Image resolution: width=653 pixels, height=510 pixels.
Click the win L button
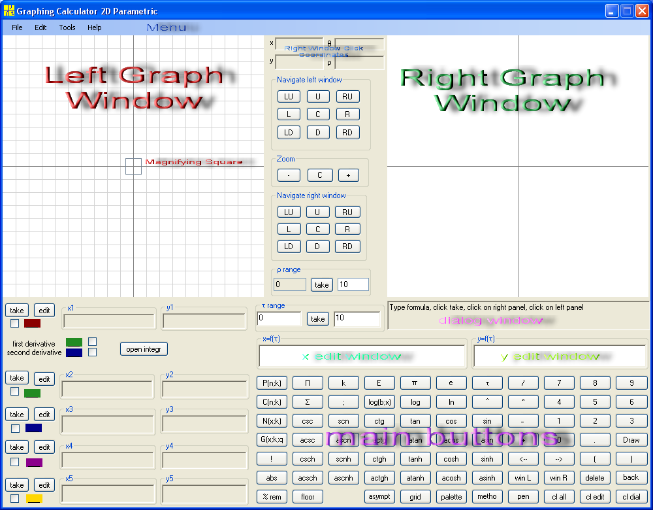click(523, 478)
